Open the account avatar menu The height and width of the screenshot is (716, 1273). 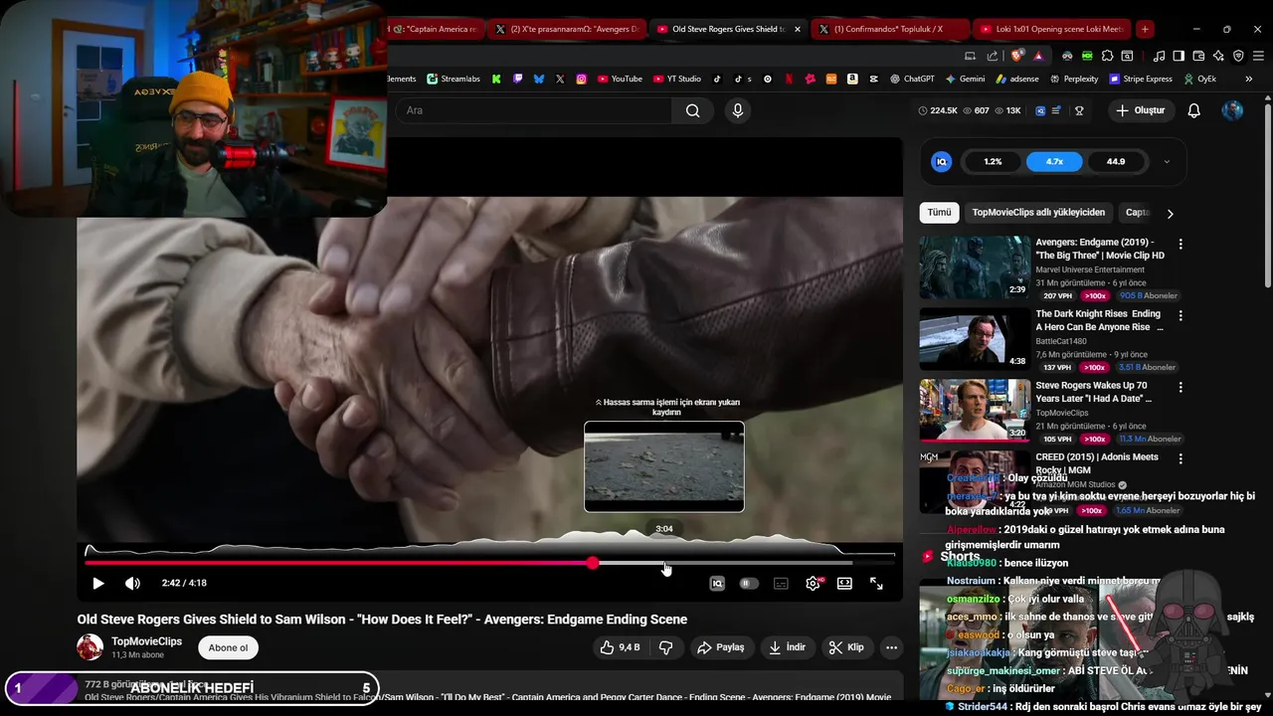(1232, 110)
